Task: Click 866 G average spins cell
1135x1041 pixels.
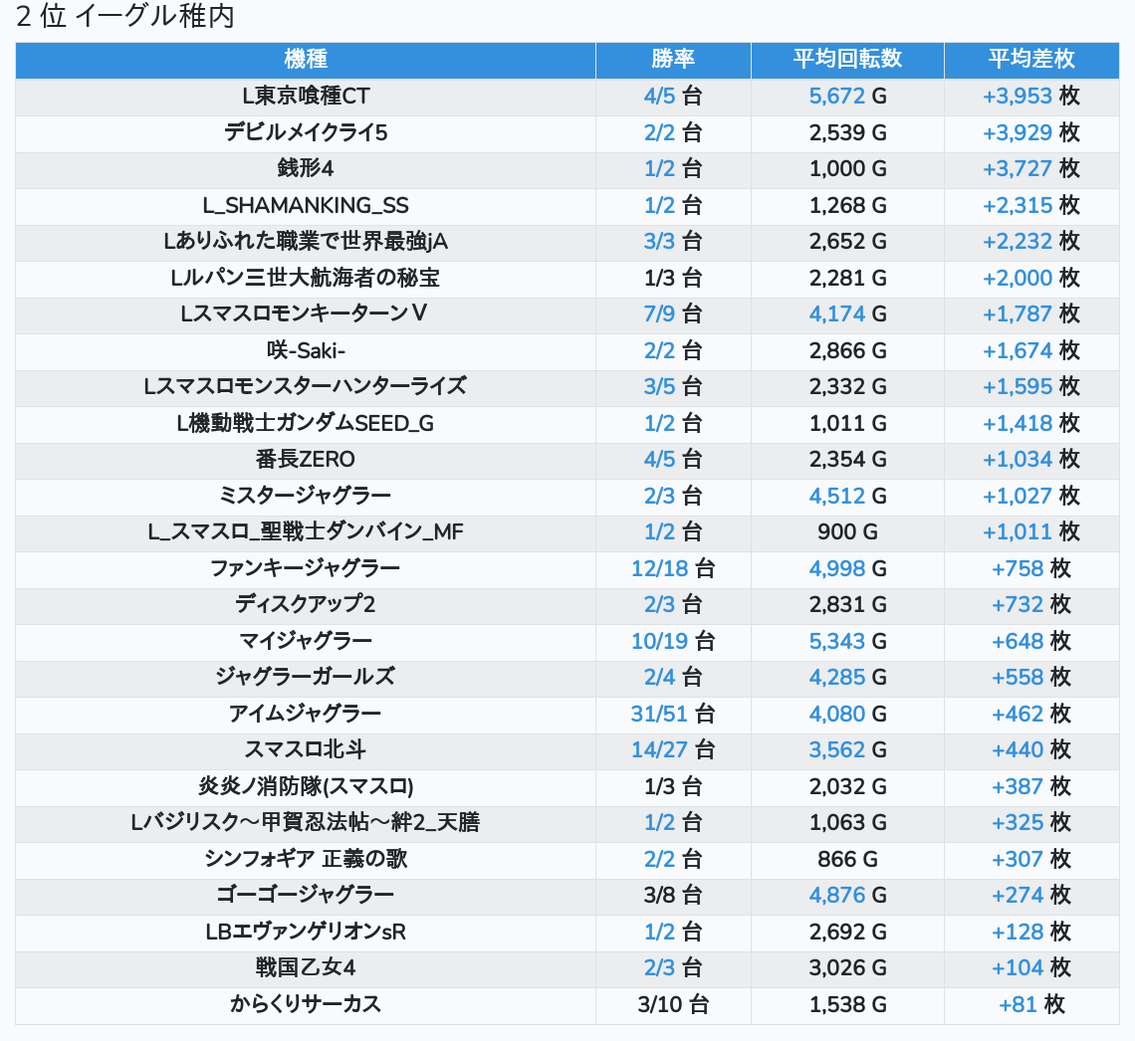Action: 847,860
